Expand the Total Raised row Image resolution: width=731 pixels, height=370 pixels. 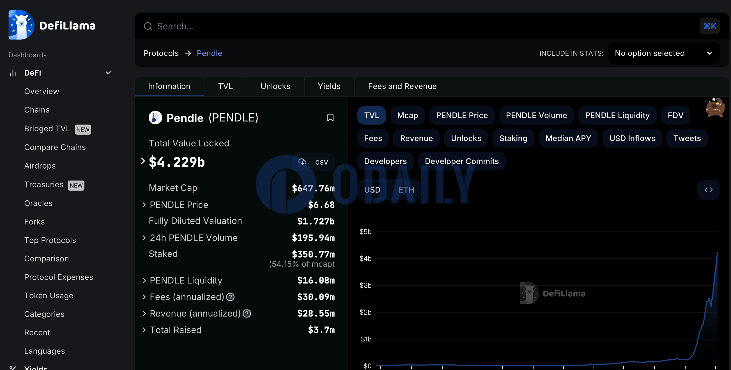(x=144, y=330)
